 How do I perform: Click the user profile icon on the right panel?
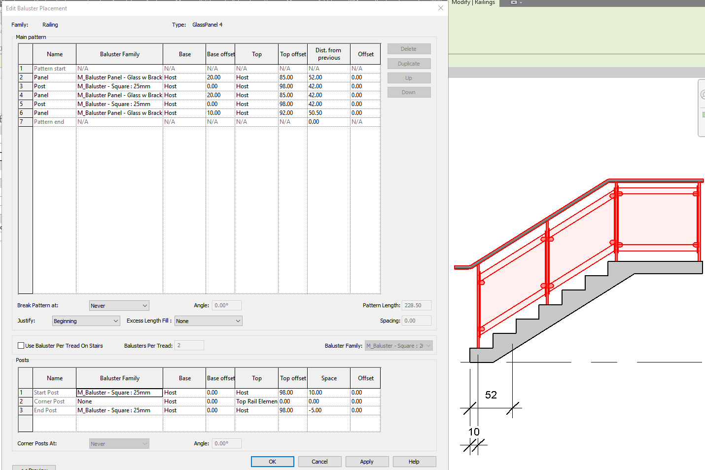pyautogui.click(x=703, y=94)
